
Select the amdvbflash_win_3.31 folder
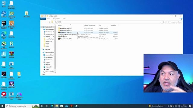coord(88,28)
